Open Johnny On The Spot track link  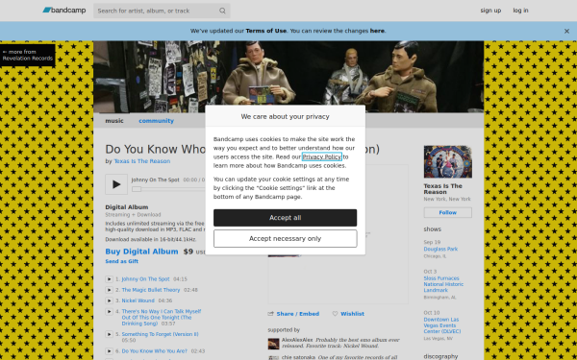pyautogui.click(x=146, y=279)
